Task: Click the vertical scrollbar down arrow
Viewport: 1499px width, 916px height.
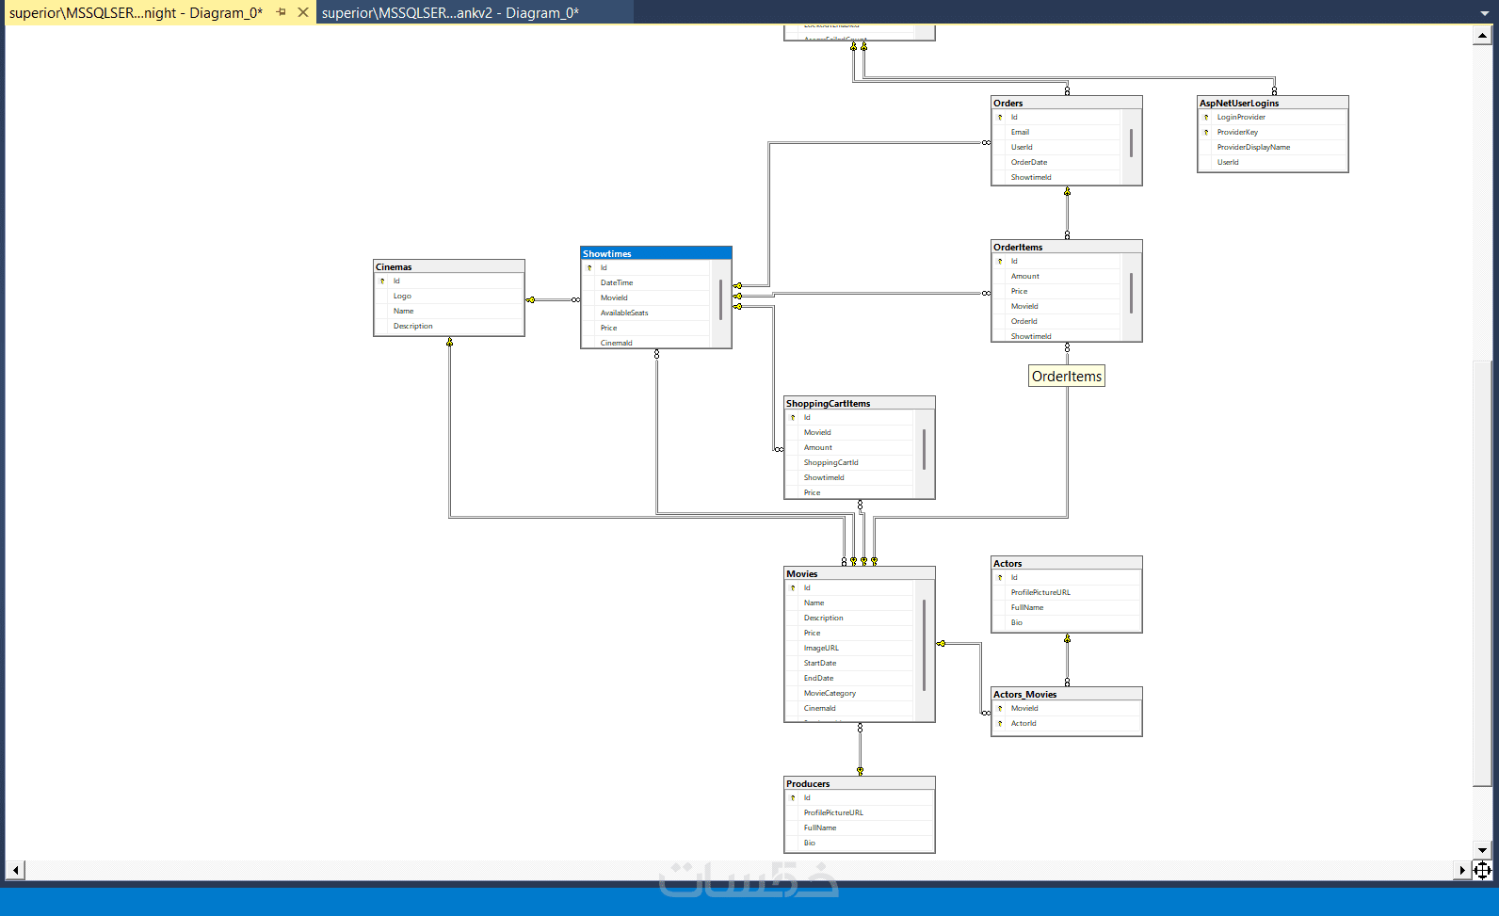Action: [1483, 850]
